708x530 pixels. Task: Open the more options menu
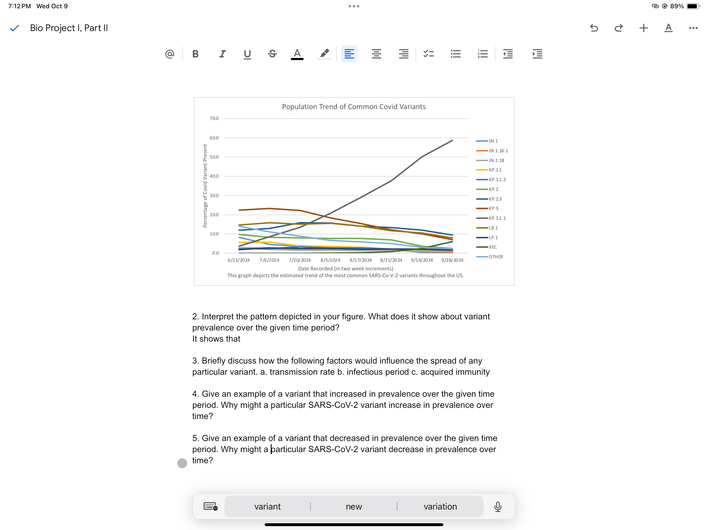click(x=693, y=28)
